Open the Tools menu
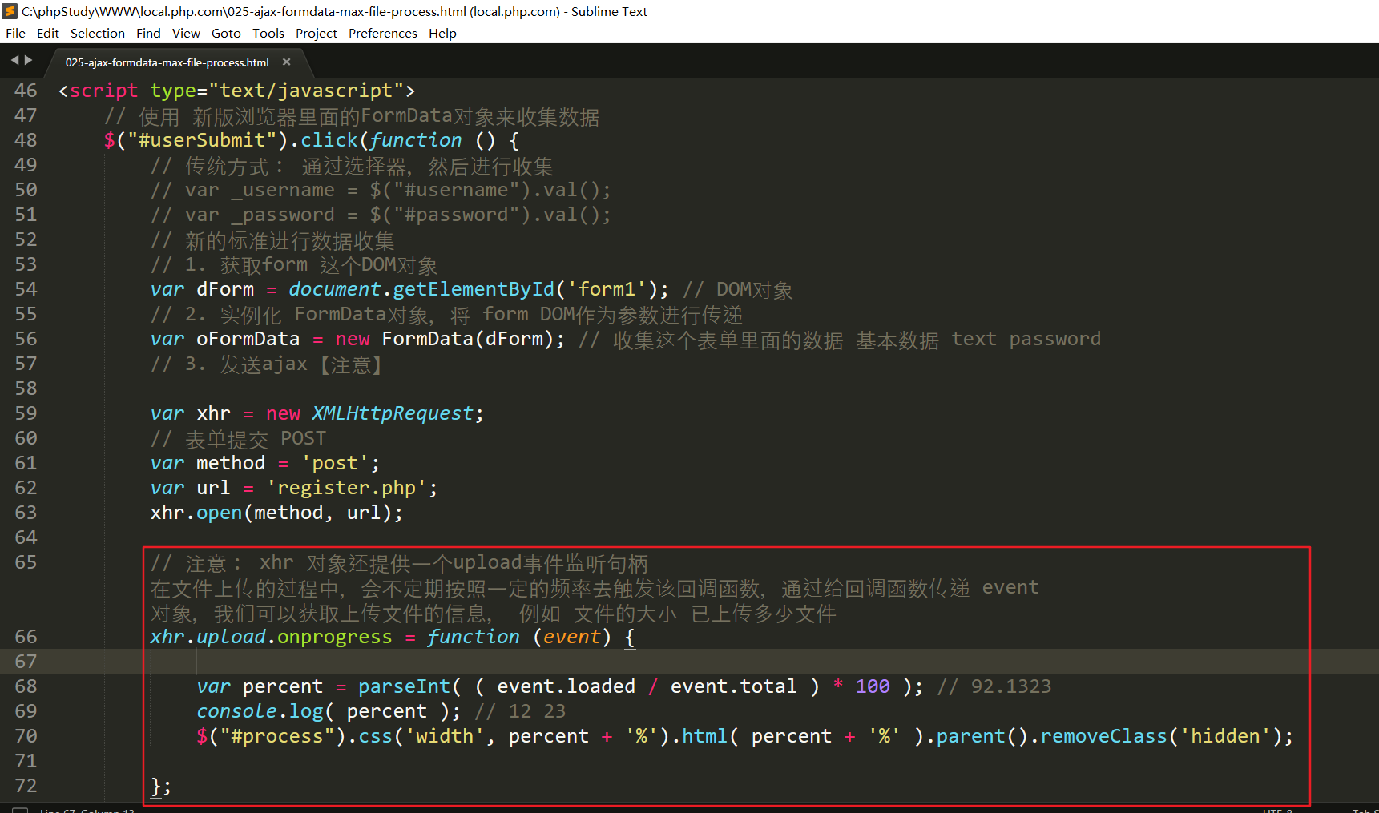1379x813 pixels. tap(268, 34)
